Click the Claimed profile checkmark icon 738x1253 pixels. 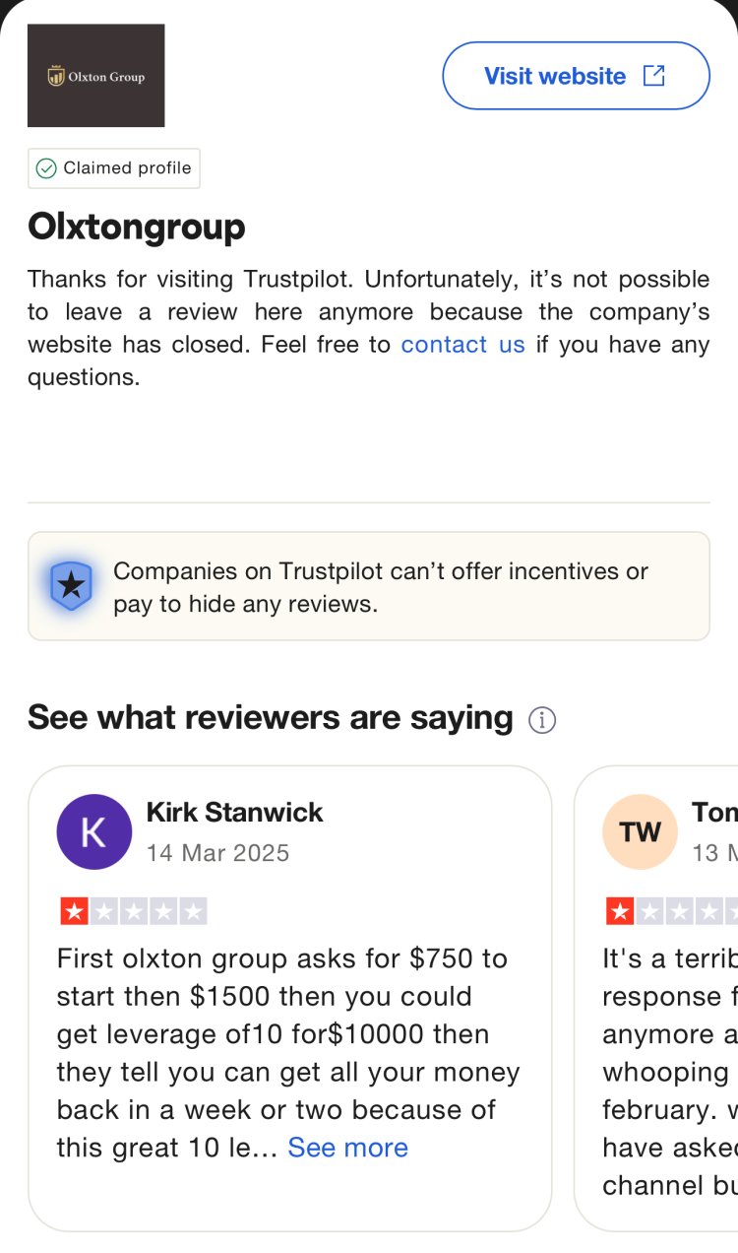pos(46,168)
